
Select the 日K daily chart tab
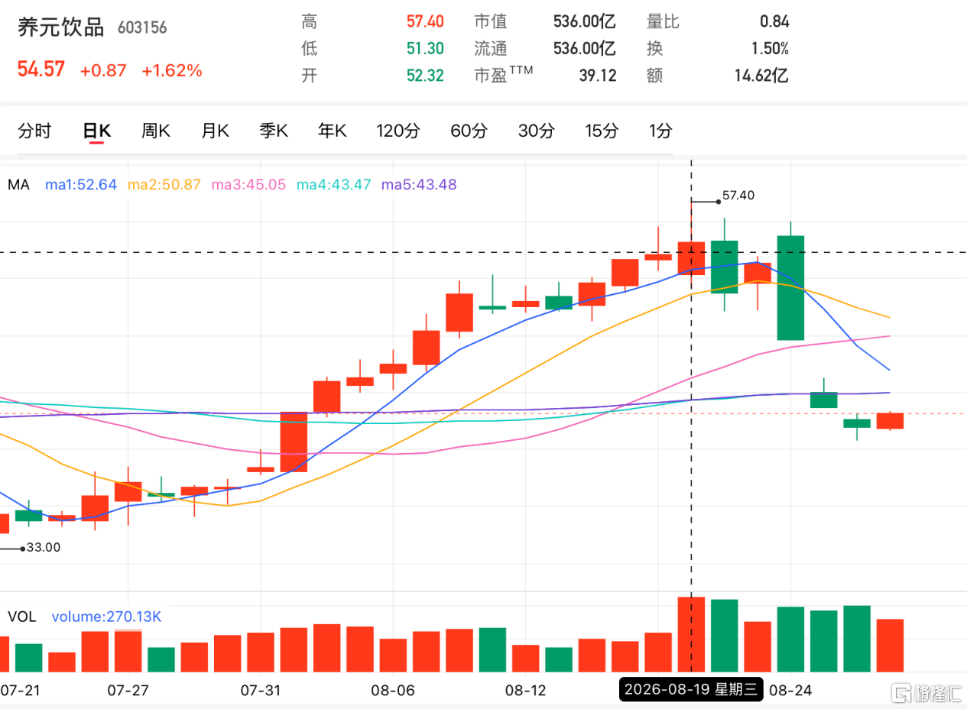coord(97,131)
